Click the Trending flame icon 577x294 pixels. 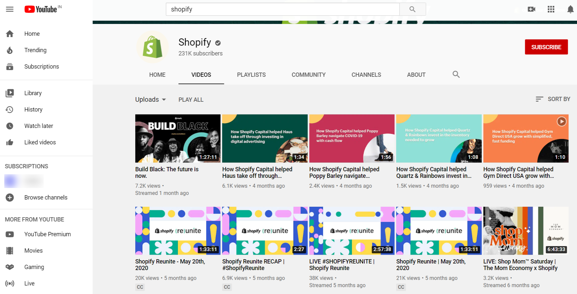tap(10, 50)
